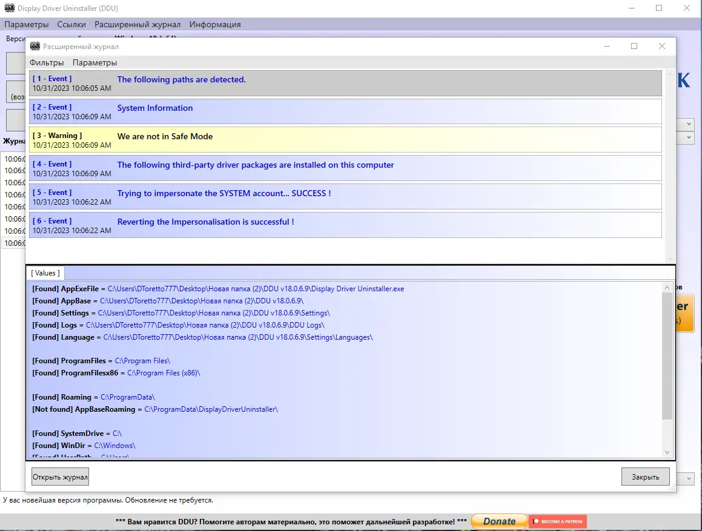
Task: Click the Not found AppBaseRoaming line
Action: [x=155, y=409]
